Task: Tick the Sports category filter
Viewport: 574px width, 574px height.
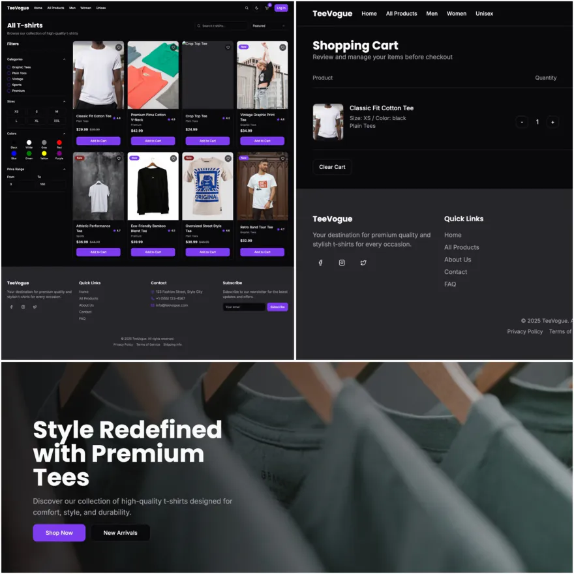Action: click(8, 85)
